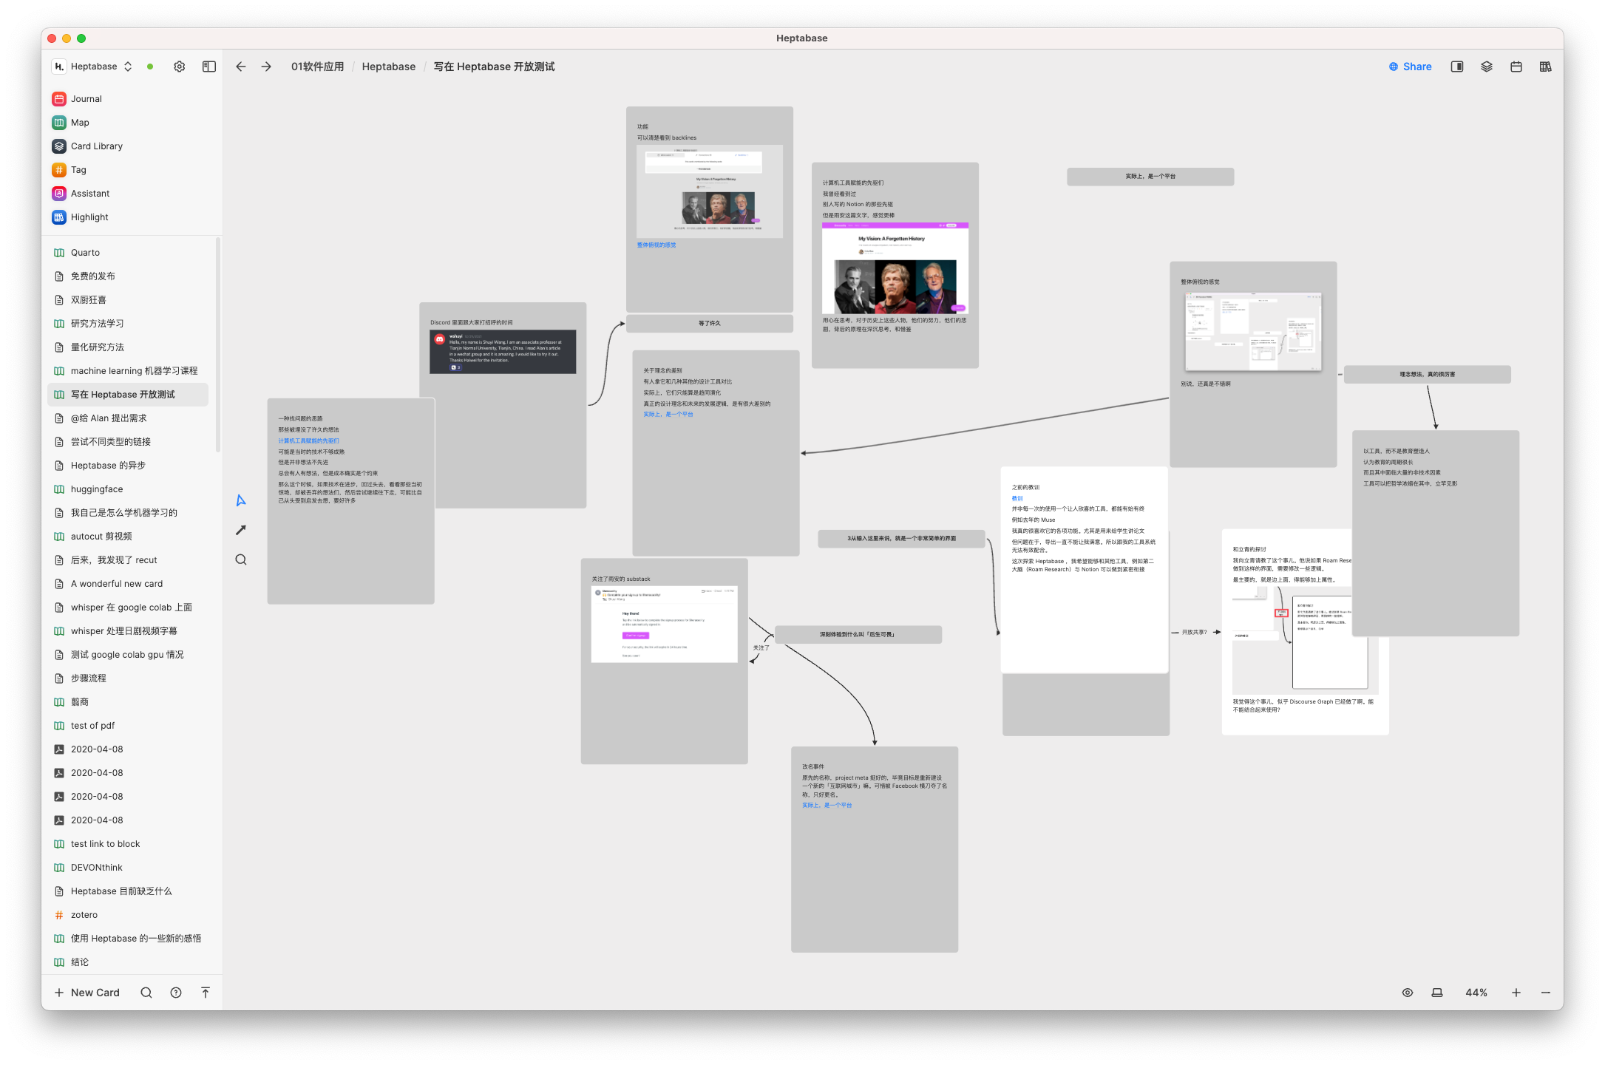Click the whiteboard search magnifier icon
1605x1065 pixels.
[x=241, y=559]
